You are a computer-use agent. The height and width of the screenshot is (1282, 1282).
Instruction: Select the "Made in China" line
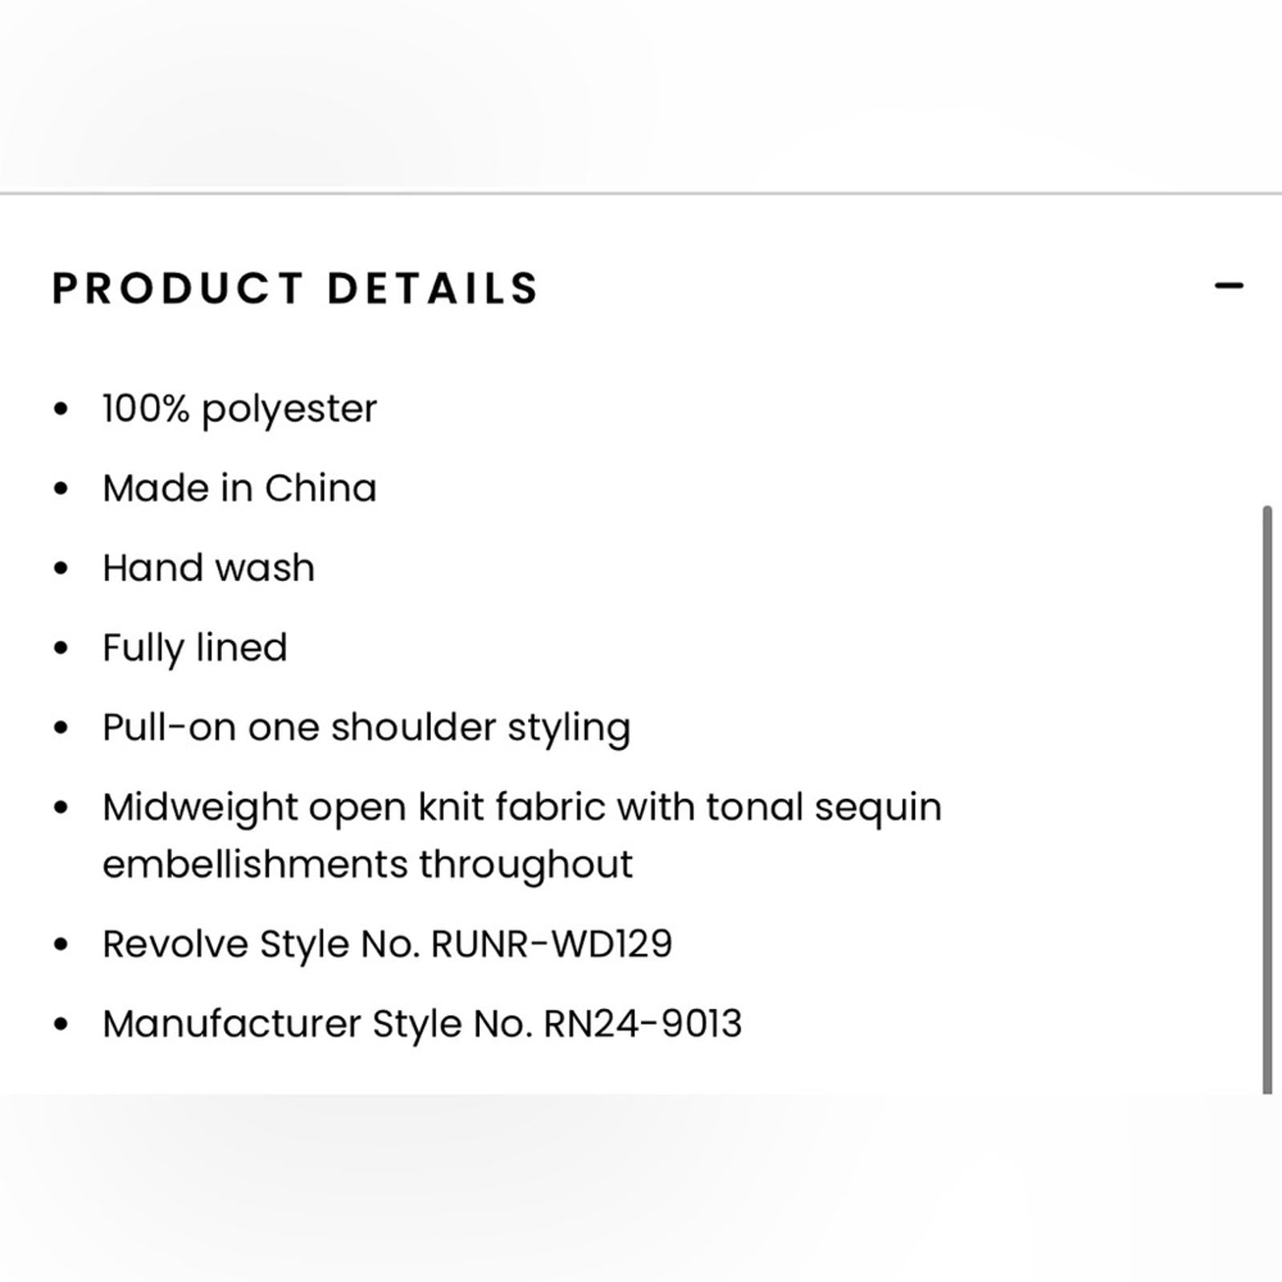click(x=240, y=488)
